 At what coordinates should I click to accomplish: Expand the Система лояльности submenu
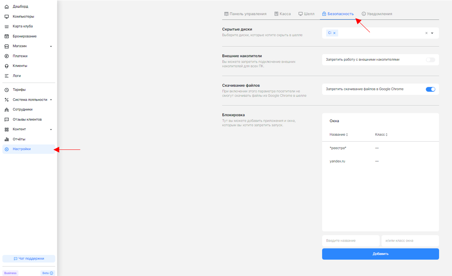coord(50,99)
